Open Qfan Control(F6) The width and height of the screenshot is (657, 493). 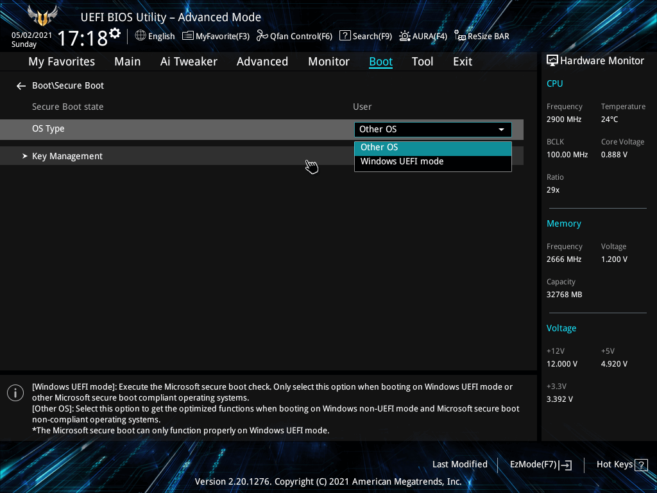[294, 36]
